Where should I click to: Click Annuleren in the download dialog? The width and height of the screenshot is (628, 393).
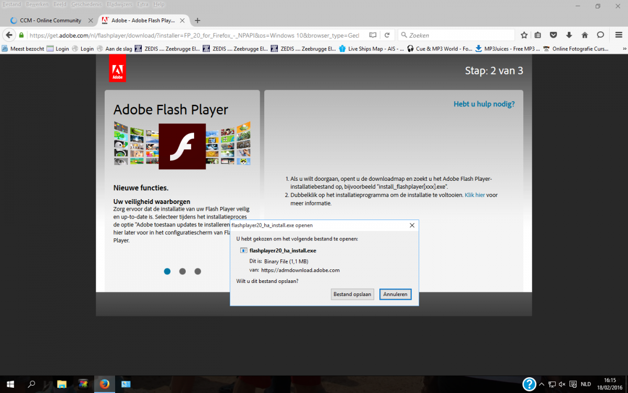(x=396, y=294)
